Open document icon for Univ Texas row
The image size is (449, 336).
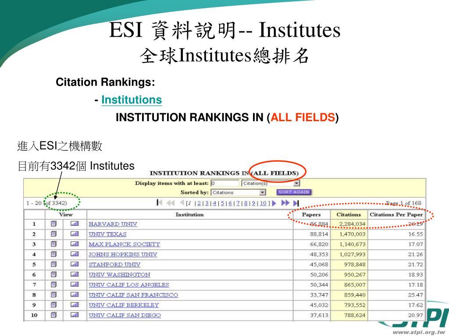click(53, 234)
